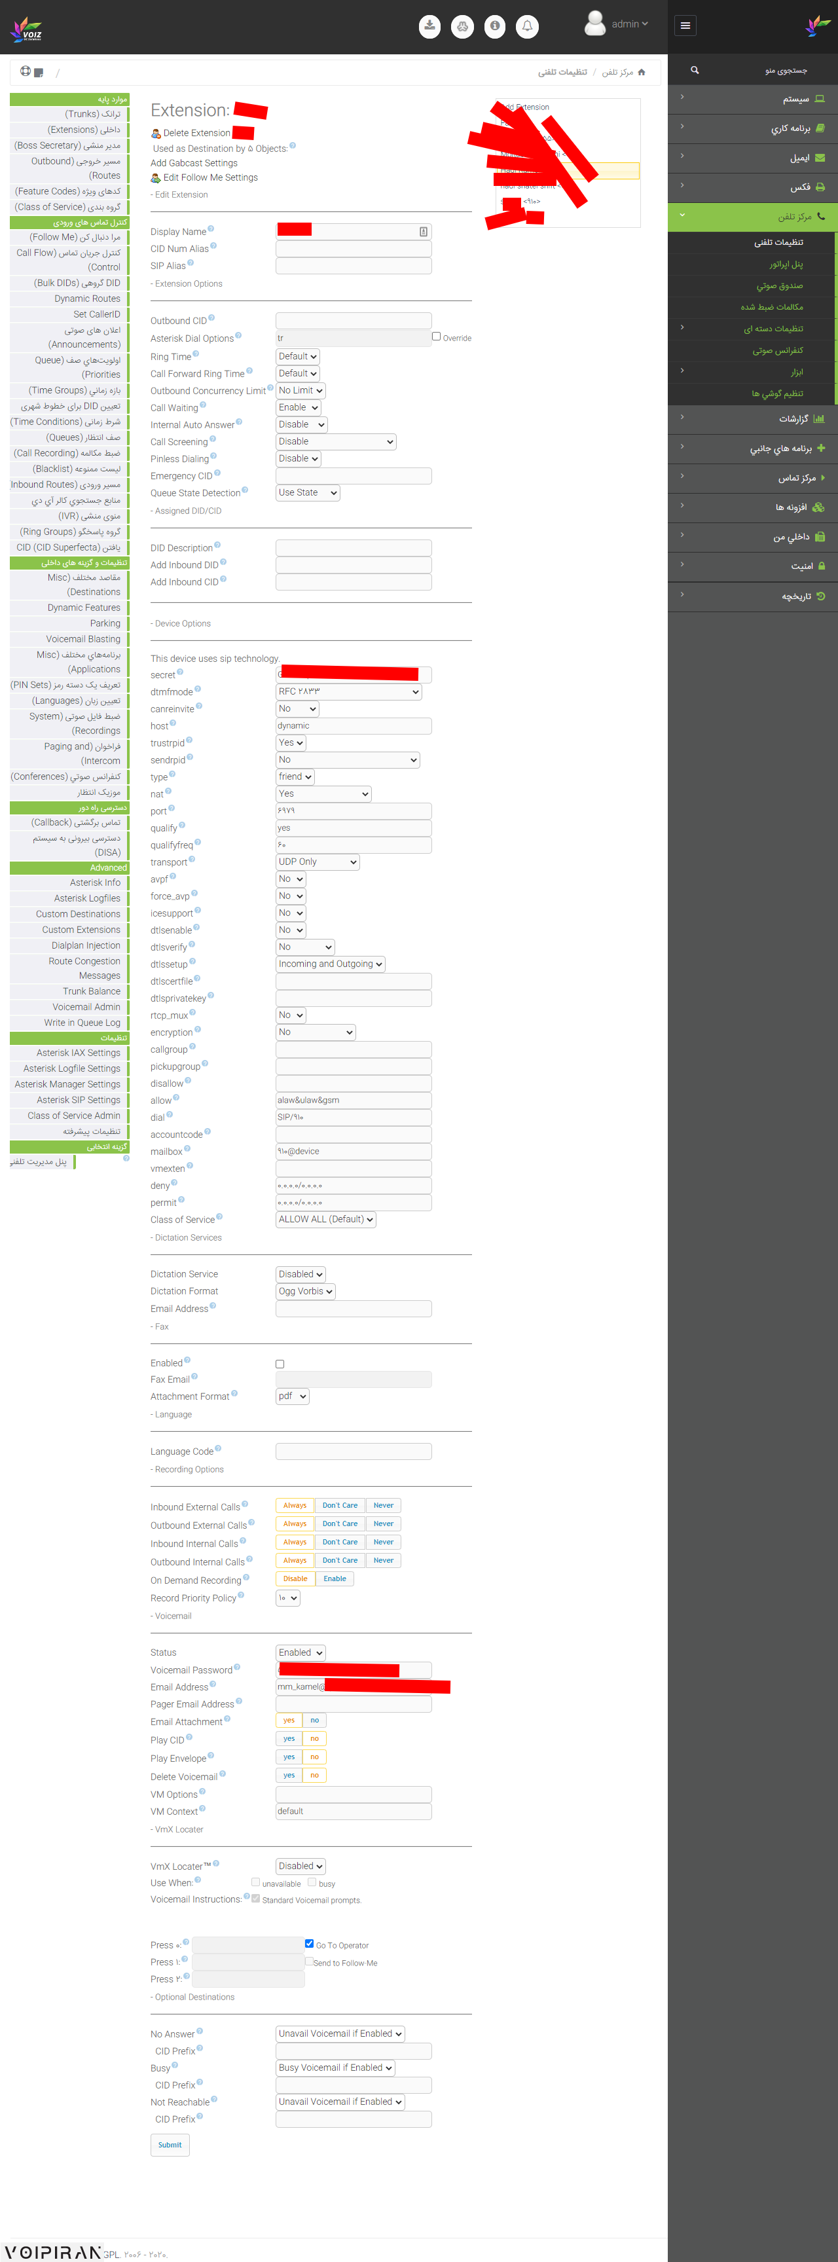Open the transport UDP Only dropdown

[x=318, y=862]
